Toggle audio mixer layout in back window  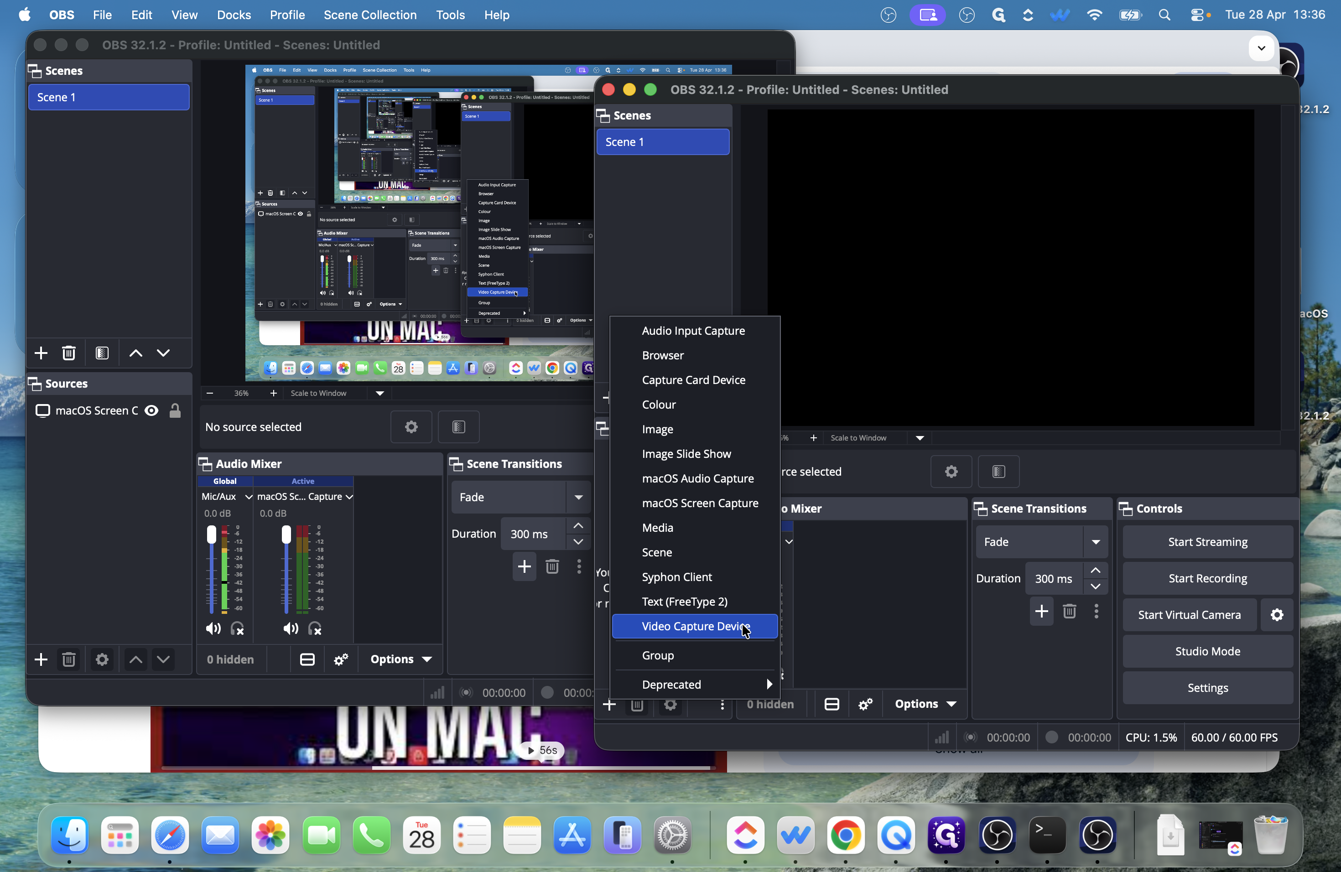pyautogui.click(x=307, y=659)
